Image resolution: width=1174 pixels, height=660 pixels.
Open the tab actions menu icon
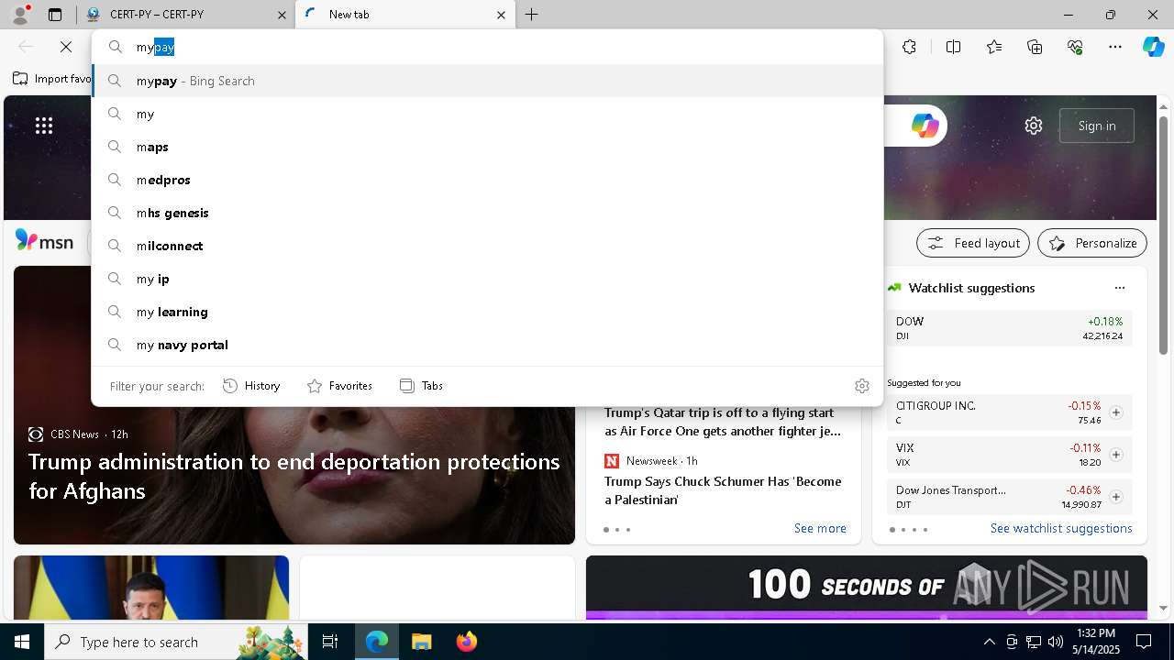pos(55,15)
